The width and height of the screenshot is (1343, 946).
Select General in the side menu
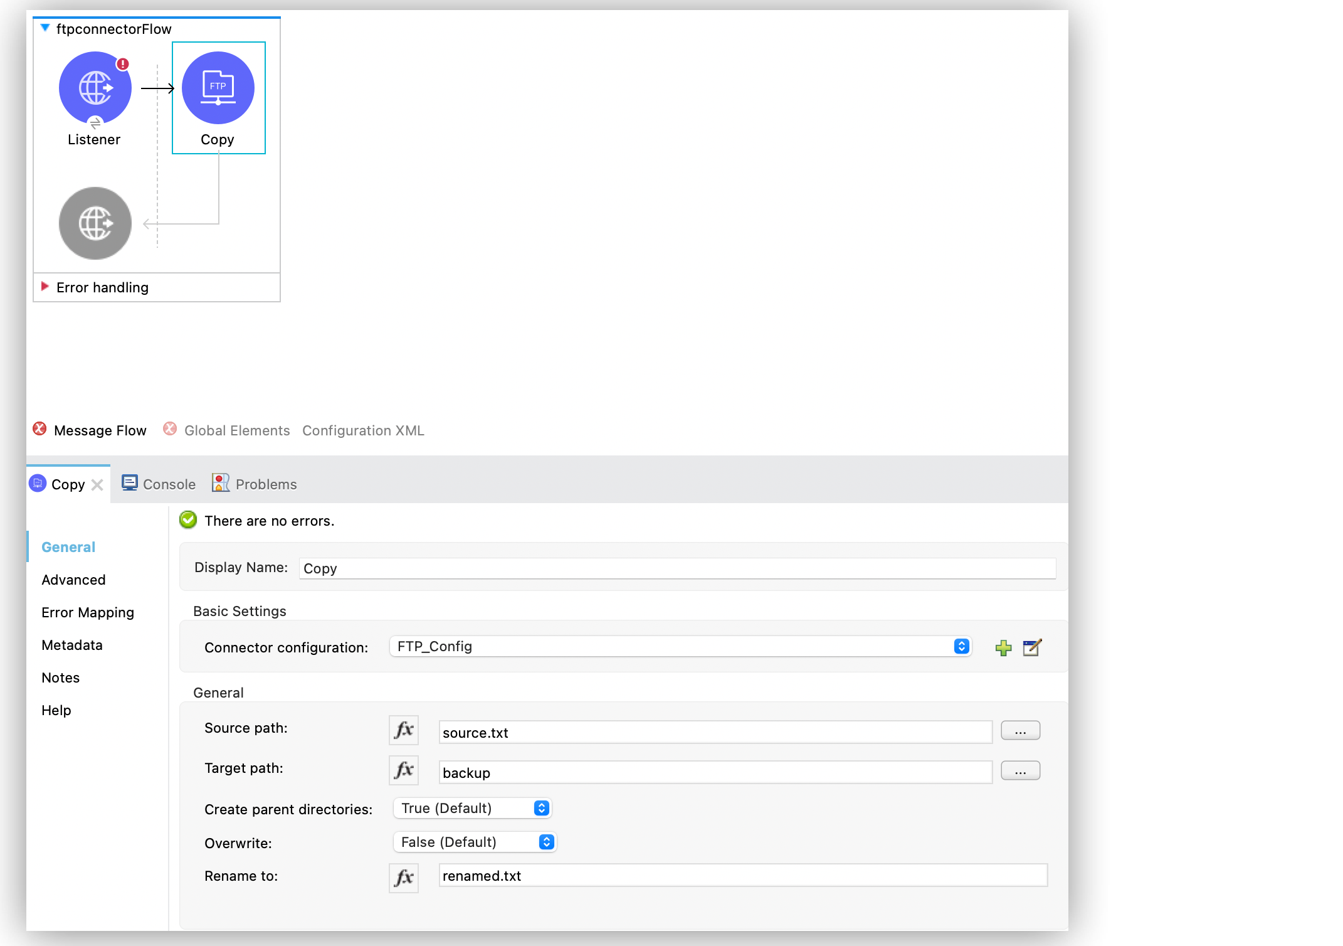point(68,547)
